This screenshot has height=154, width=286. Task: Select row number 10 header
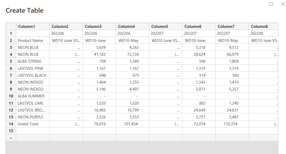[11, 96]
